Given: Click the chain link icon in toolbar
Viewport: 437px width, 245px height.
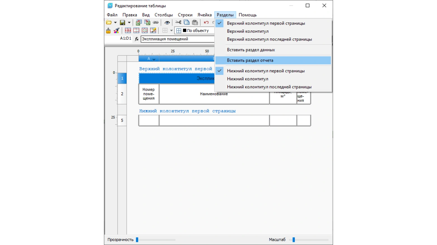Looking at the screenshot, I should pos(156,22).
